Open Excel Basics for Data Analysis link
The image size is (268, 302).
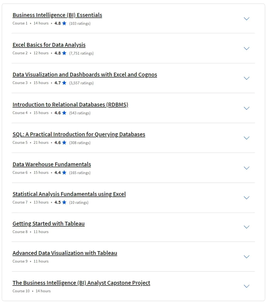tap(49, 45)
